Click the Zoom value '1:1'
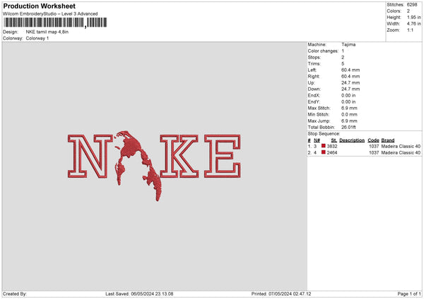The width and height of the screenshot is (424, 299). [410, 30]
